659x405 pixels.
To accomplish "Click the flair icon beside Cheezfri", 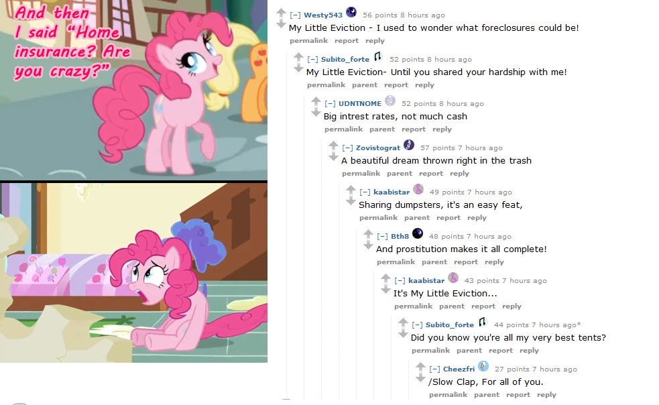I will point(483,366).
